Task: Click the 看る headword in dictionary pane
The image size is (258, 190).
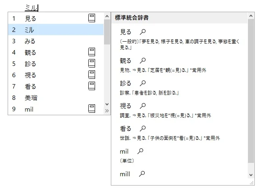Action: click(125, 128)
